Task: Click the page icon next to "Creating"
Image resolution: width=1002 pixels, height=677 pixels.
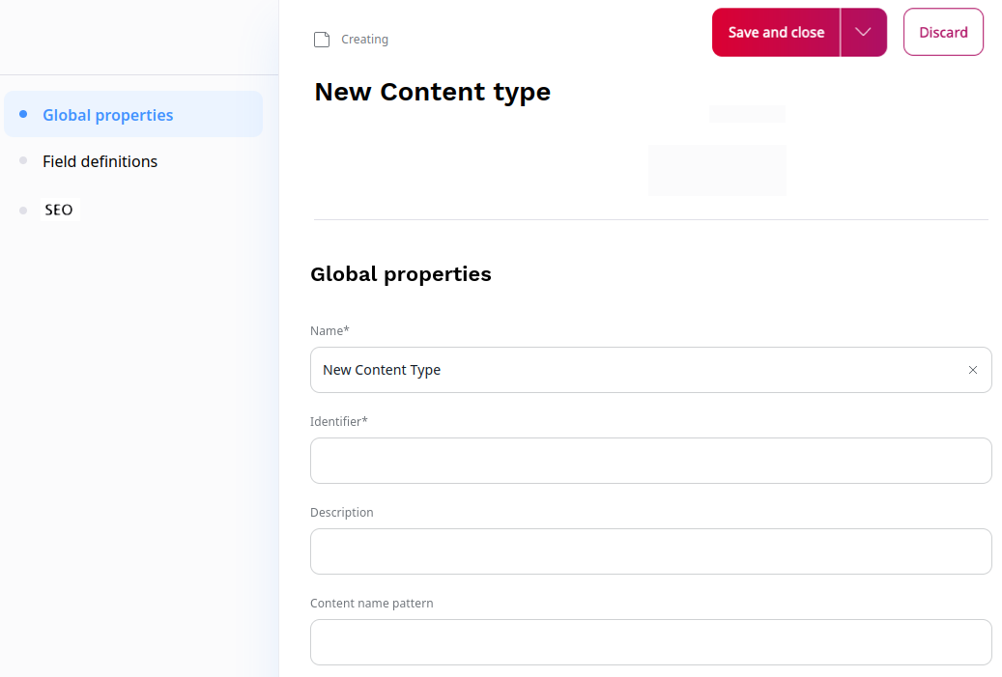Action: 321,38
